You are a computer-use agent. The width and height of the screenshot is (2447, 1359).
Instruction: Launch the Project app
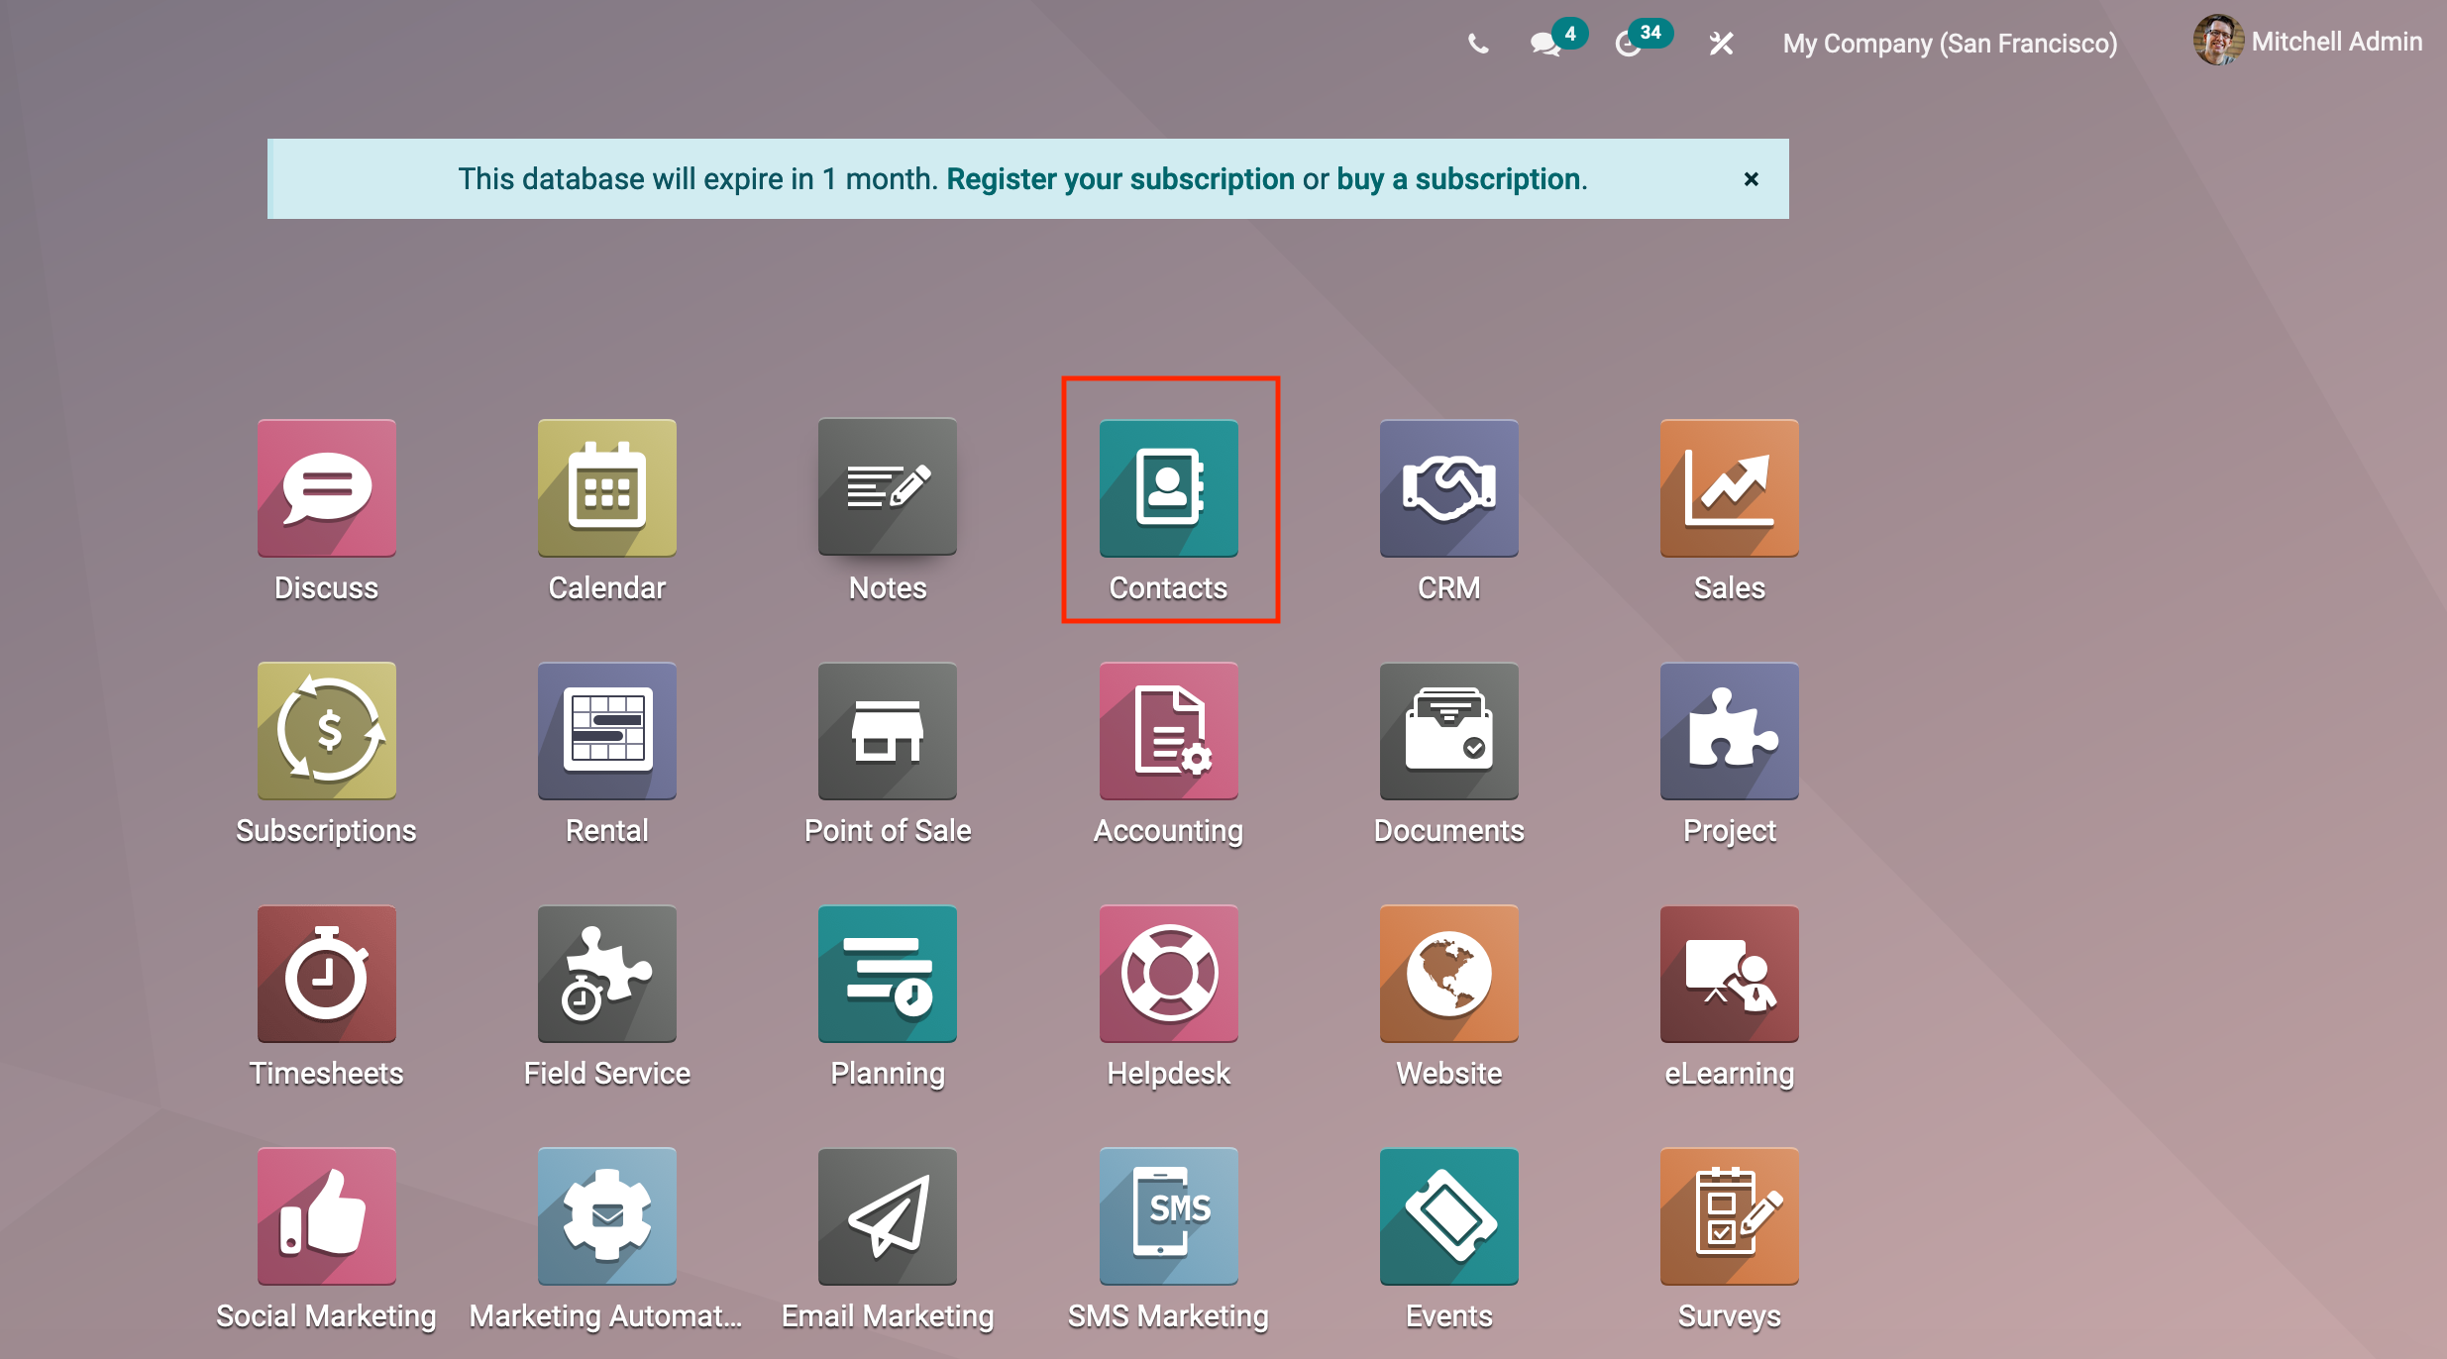click(1730, 731)
